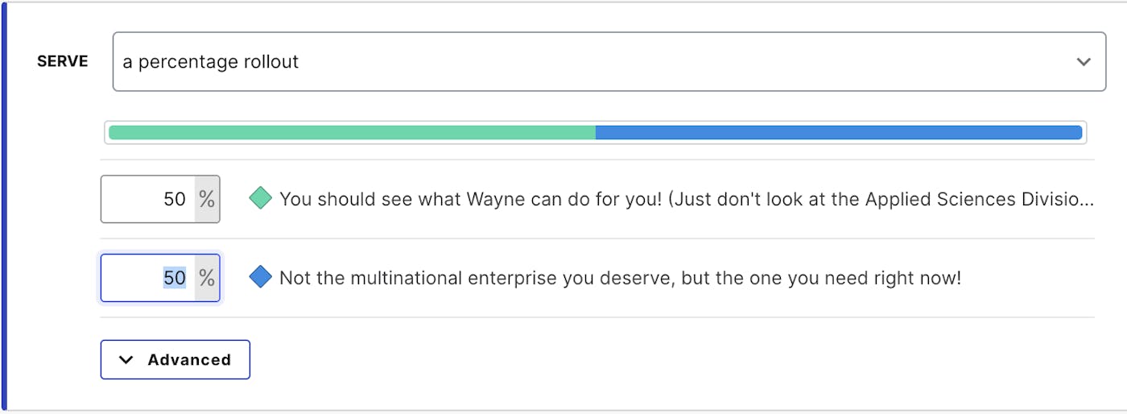Click the 'Not the multinational enterprise you deserve' text

(x=620, y=279)
